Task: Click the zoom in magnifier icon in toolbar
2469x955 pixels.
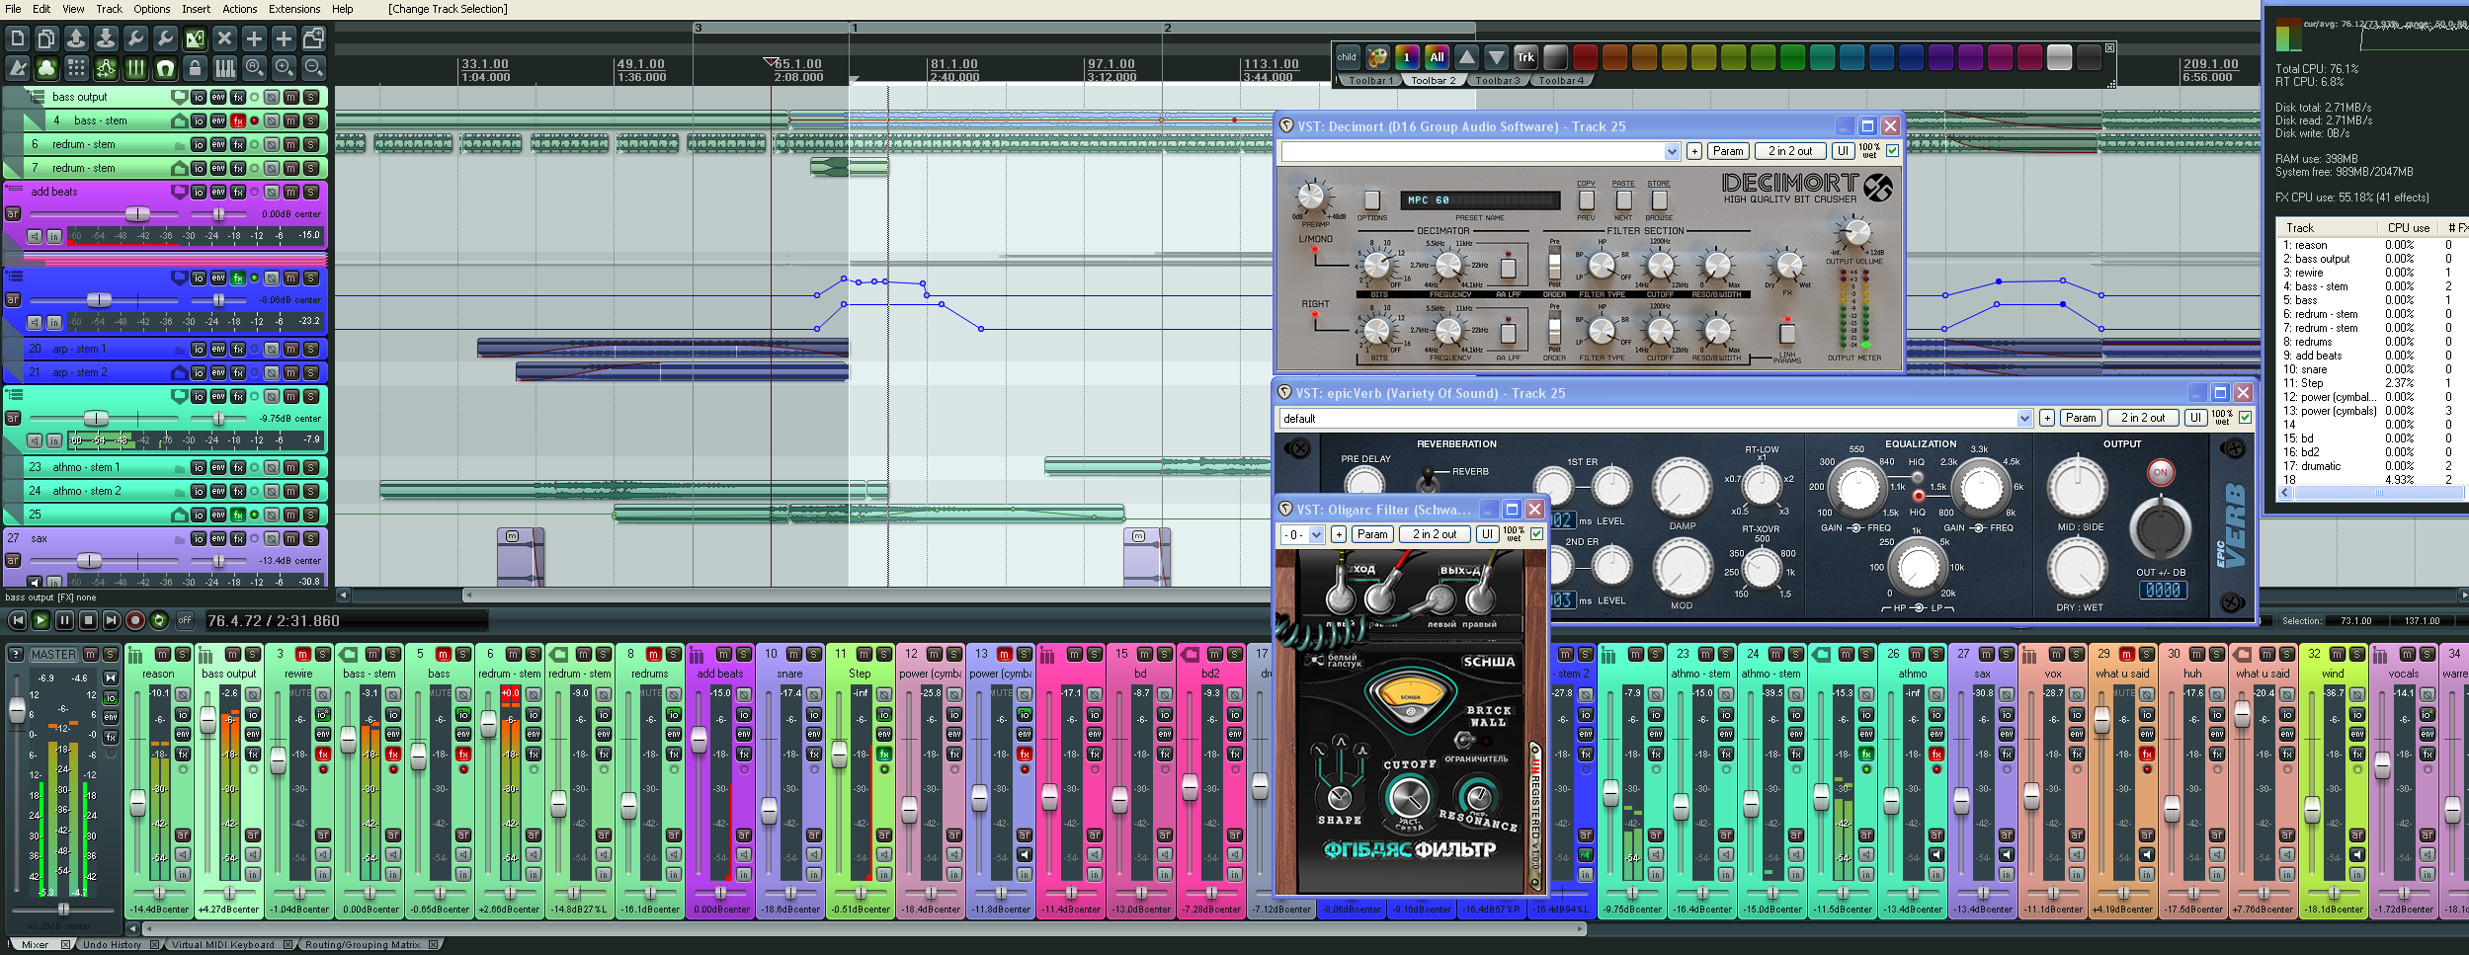Action: click(x=284, y=68)
